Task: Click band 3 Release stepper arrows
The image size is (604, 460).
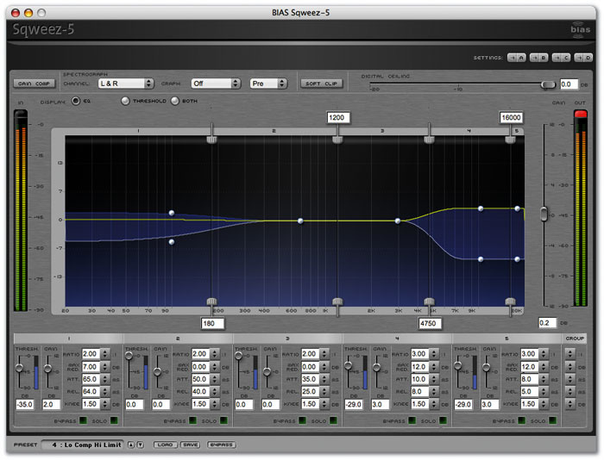Action: 324,392
